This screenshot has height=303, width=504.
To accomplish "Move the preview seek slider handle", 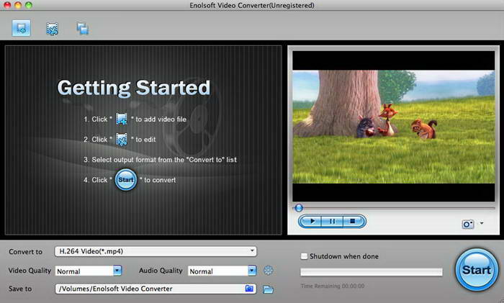I will coord(299,208).
